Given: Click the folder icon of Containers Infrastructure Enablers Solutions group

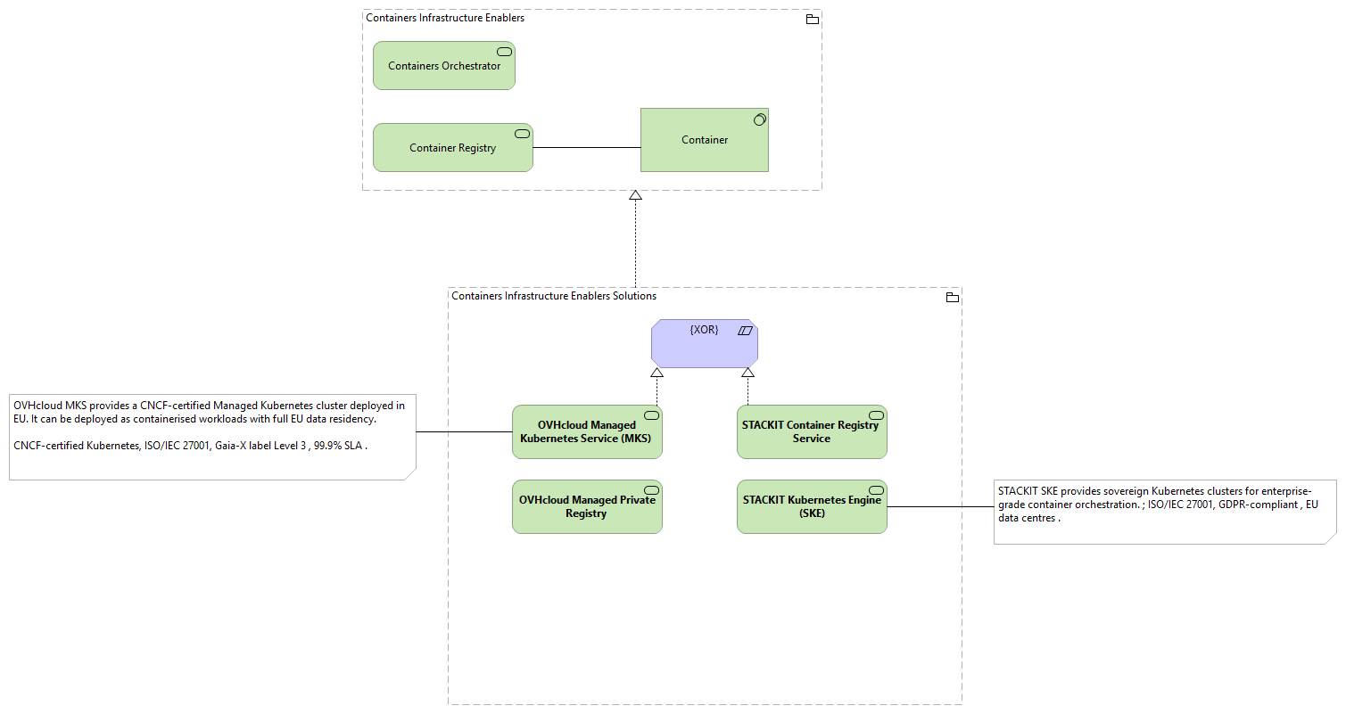Looking at the screenshot, I should [x=952, y=297].
